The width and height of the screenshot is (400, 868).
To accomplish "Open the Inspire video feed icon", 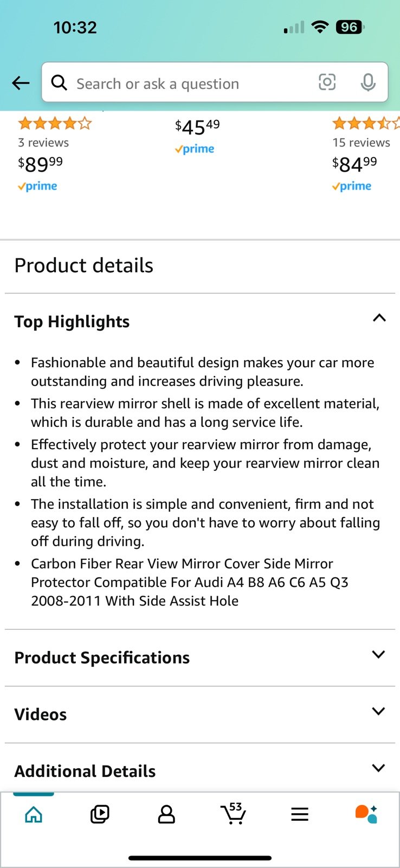I will [100, 814].
